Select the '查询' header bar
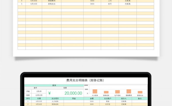The image size is (172, 106). (x=54, y=85)
